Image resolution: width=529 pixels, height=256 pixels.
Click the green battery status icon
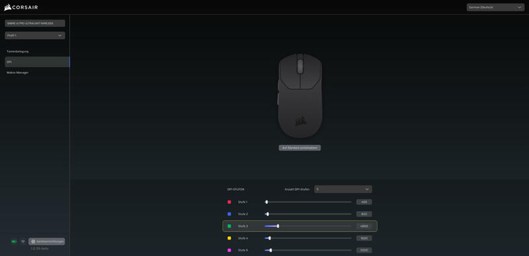click(14, 241)
